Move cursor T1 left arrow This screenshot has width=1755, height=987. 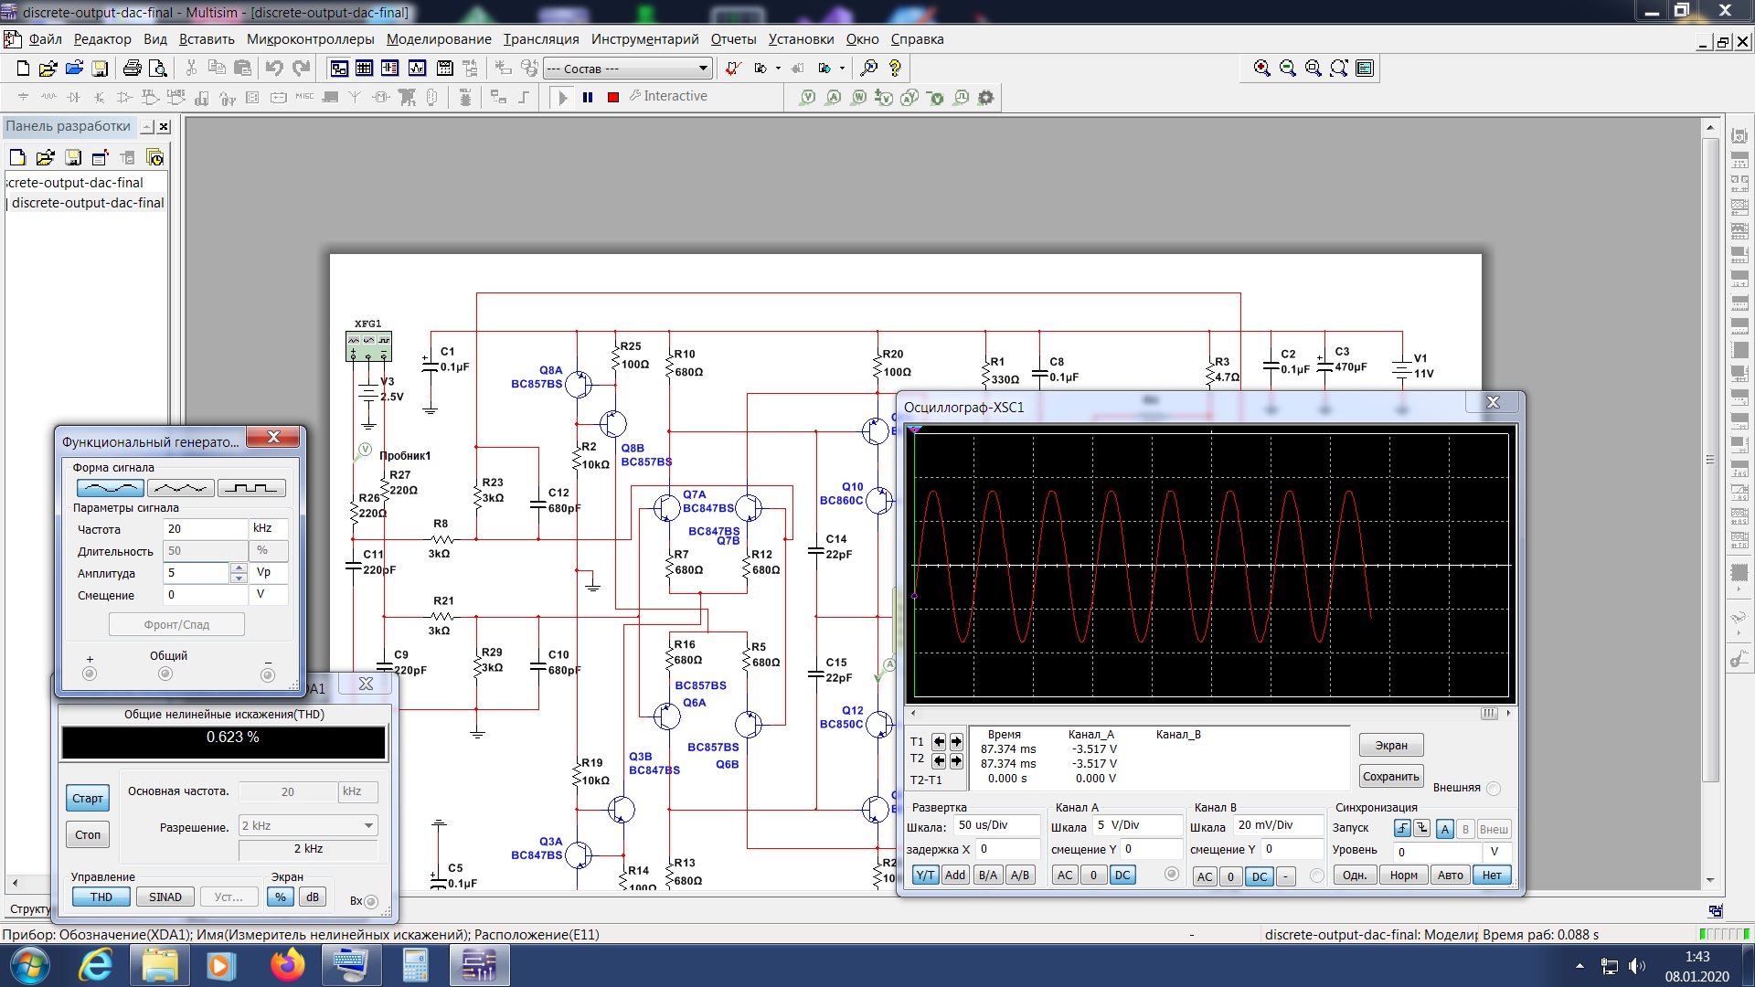(939, 742)
